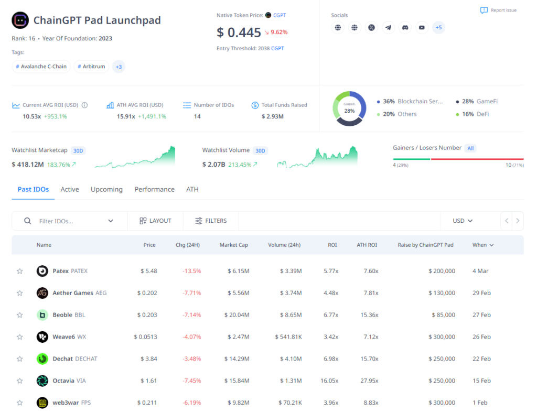Switch to the Active tab

point(70,189)
